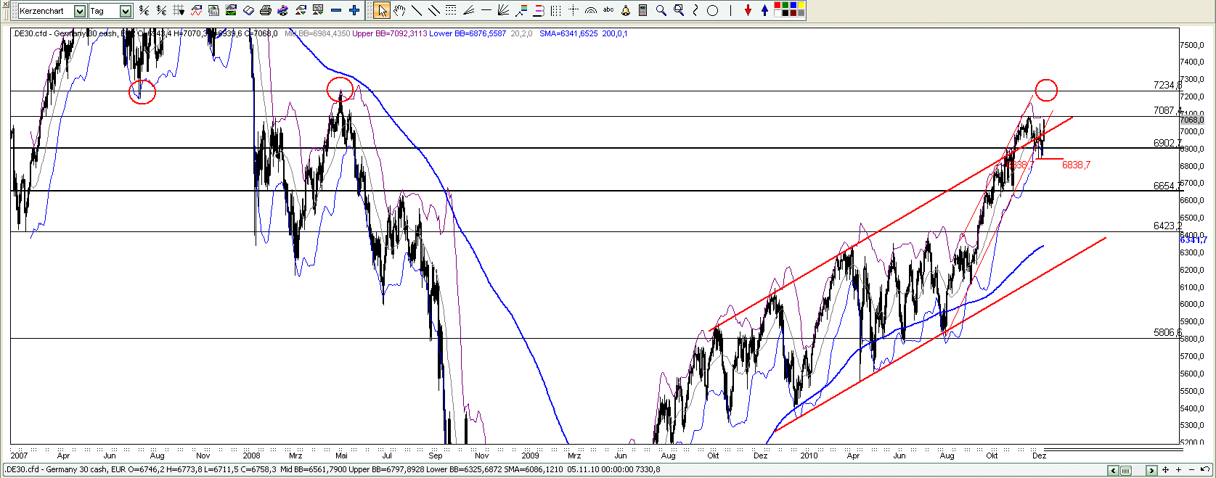Viewport: 1216px width, 478px height.
Task: Open the chart template gallery icon
Action: pyautogui.click(x=213, y=10)
